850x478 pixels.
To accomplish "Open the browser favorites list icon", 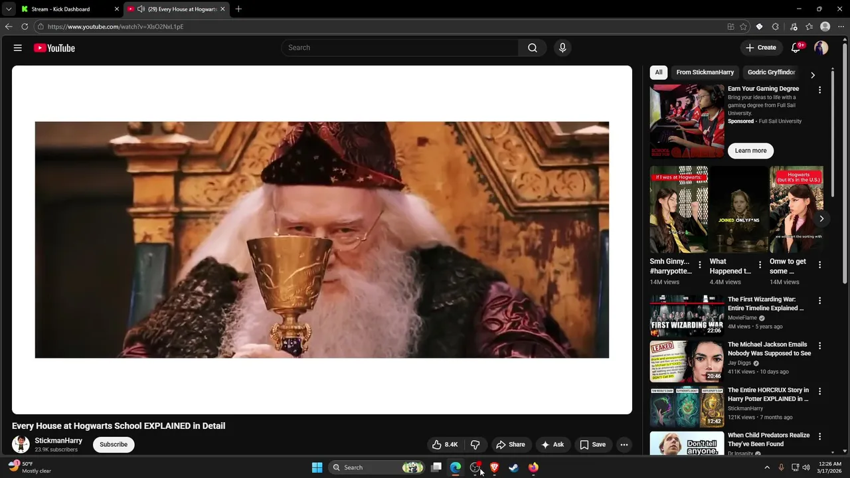I will (x=809, y=27).
